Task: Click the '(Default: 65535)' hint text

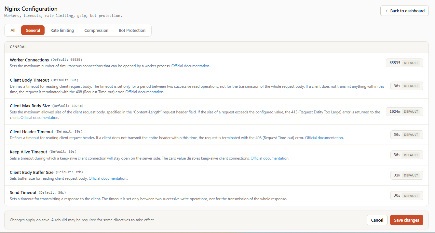Action: point(67,60)
